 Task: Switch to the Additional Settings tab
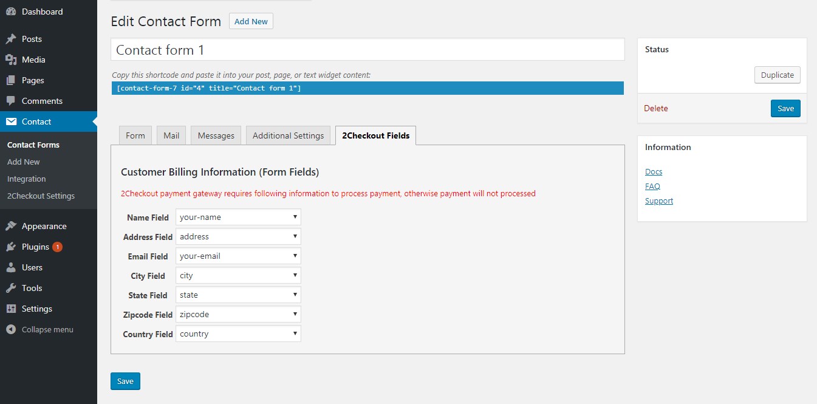[288, 135]
